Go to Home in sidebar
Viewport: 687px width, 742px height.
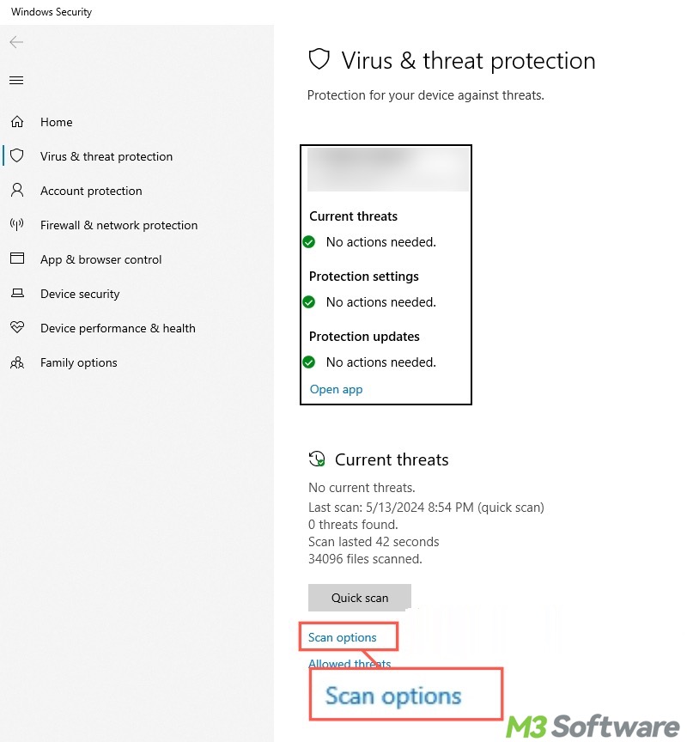pyautogui.click(x=57, y=122)
